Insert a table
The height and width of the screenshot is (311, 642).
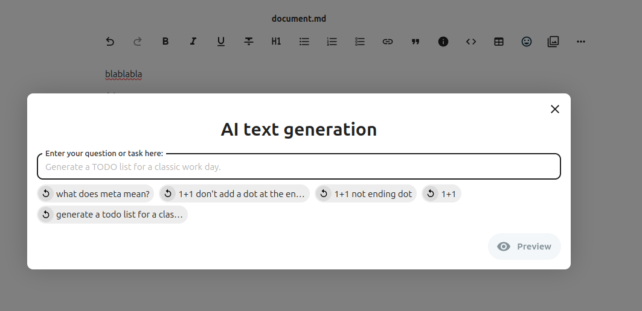tap(499, 42)
